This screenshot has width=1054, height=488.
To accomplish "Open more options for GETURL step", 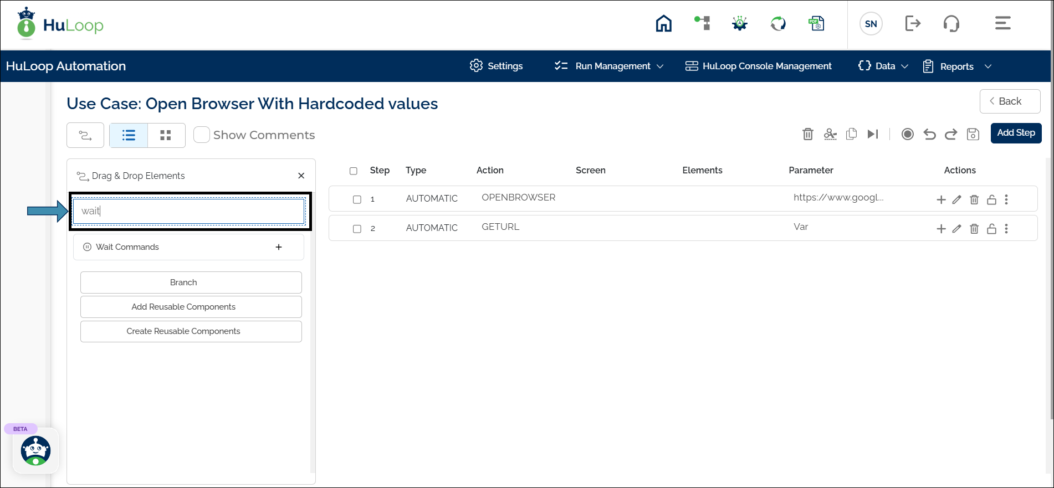I will tap(1006, 229).
